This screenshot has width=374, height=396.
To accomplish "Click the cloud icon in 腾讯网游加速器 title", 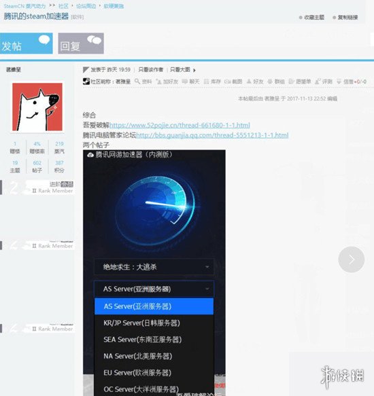I will (x=90, y=155).
